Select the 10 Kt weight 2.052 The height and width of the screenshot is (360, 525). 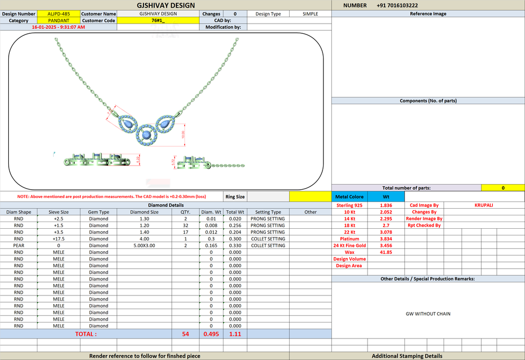click(386, 212)
